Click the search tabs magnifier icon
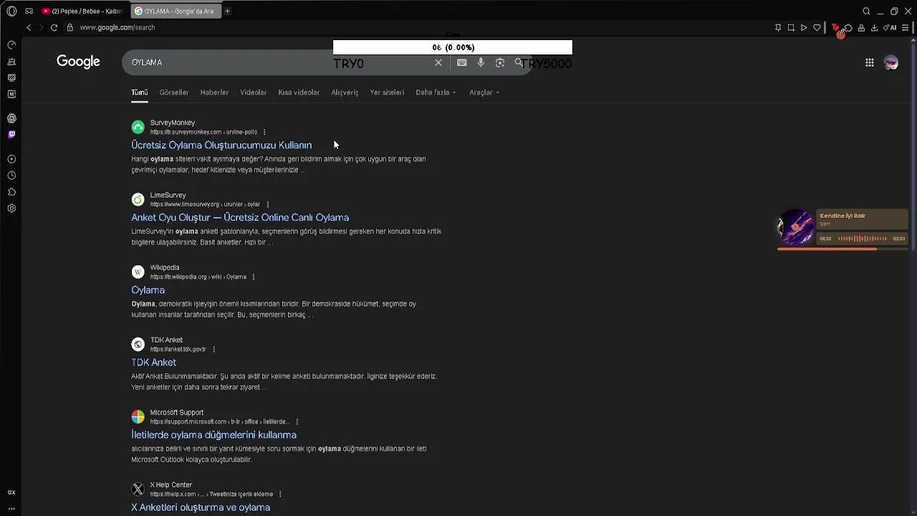The width and height of the screenshot is (917, 516). point(866,11)
